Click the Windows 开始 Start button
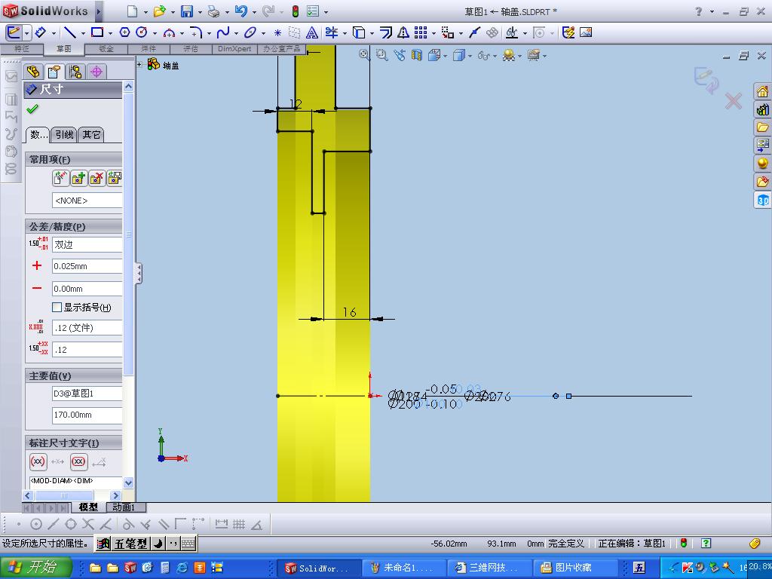 tap(35, 567)
